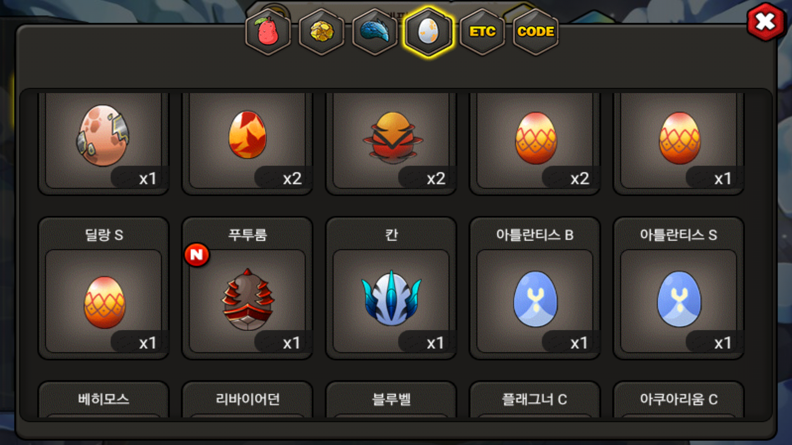792x445 pixels.
Task: Select the white egg tab
Action: point(429,32)
